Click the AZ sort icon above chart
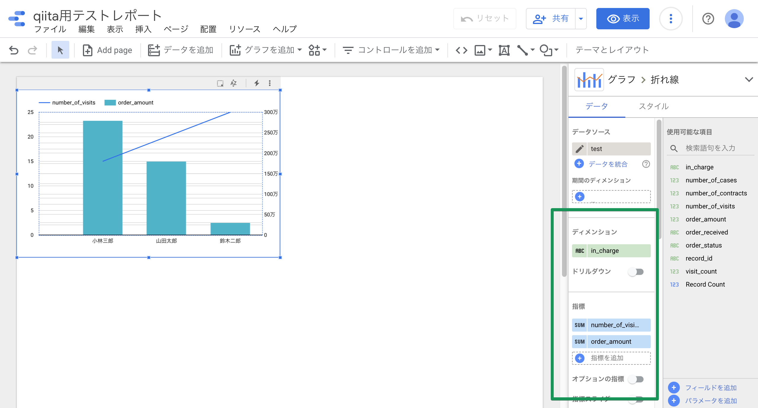 [x=234, y=83]
